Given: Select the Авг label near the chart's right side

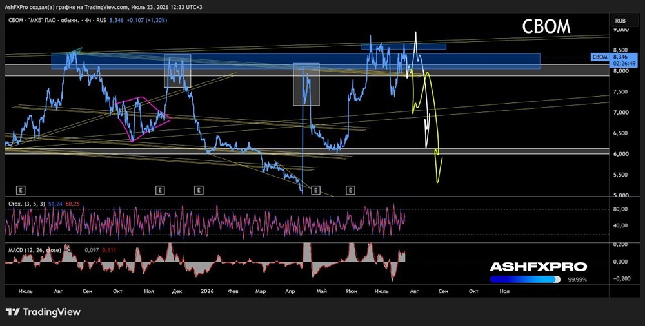Looking at the screenshot, I should (x=414, y=291).
